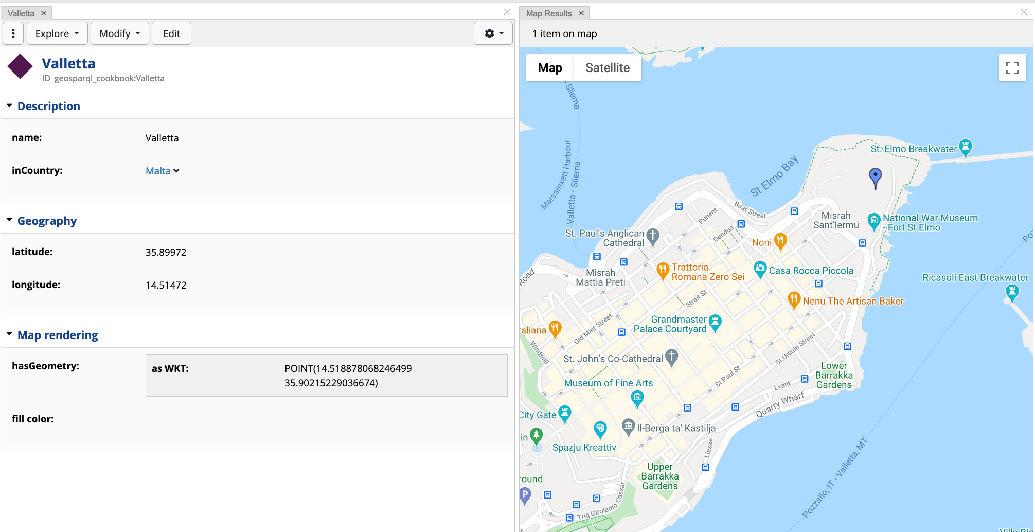The height and width of the screenshot is (532, 1035).
Task: Switch map to Satellite view
Action: 607,68
